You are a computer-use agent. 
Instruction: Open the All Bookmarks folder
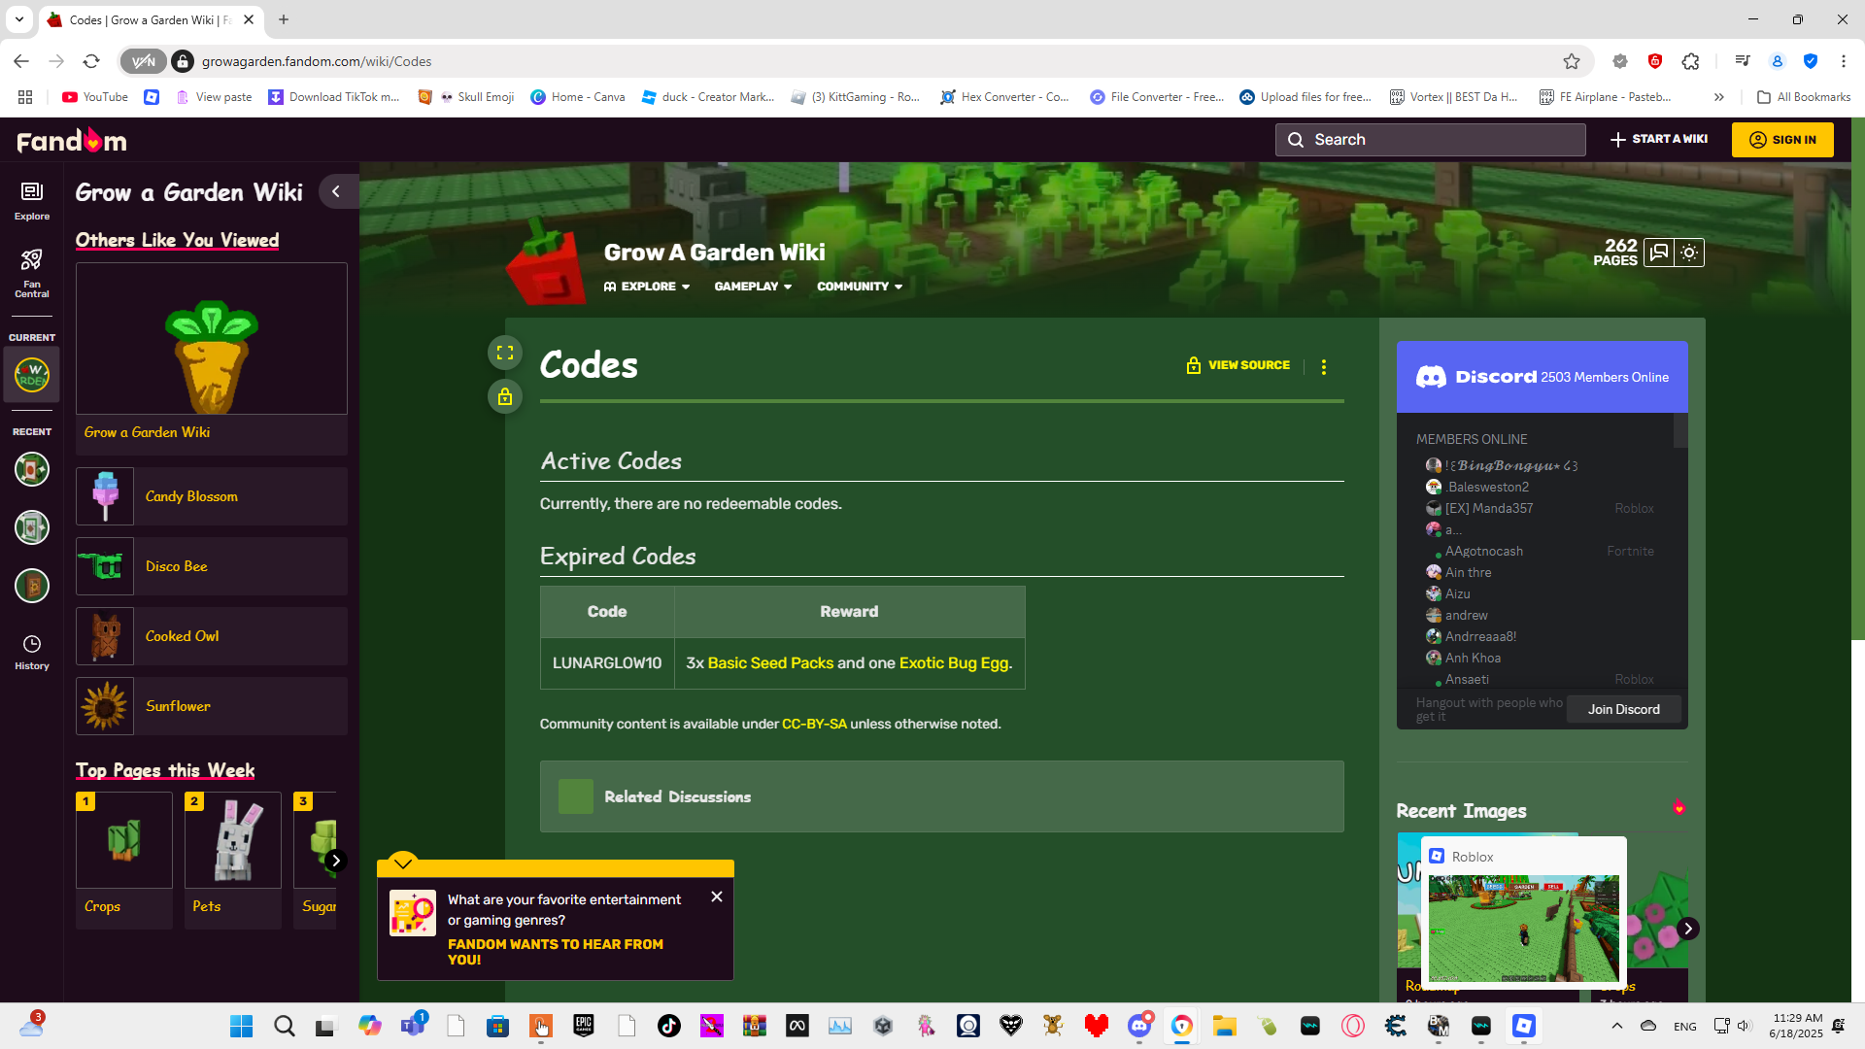1804,97
